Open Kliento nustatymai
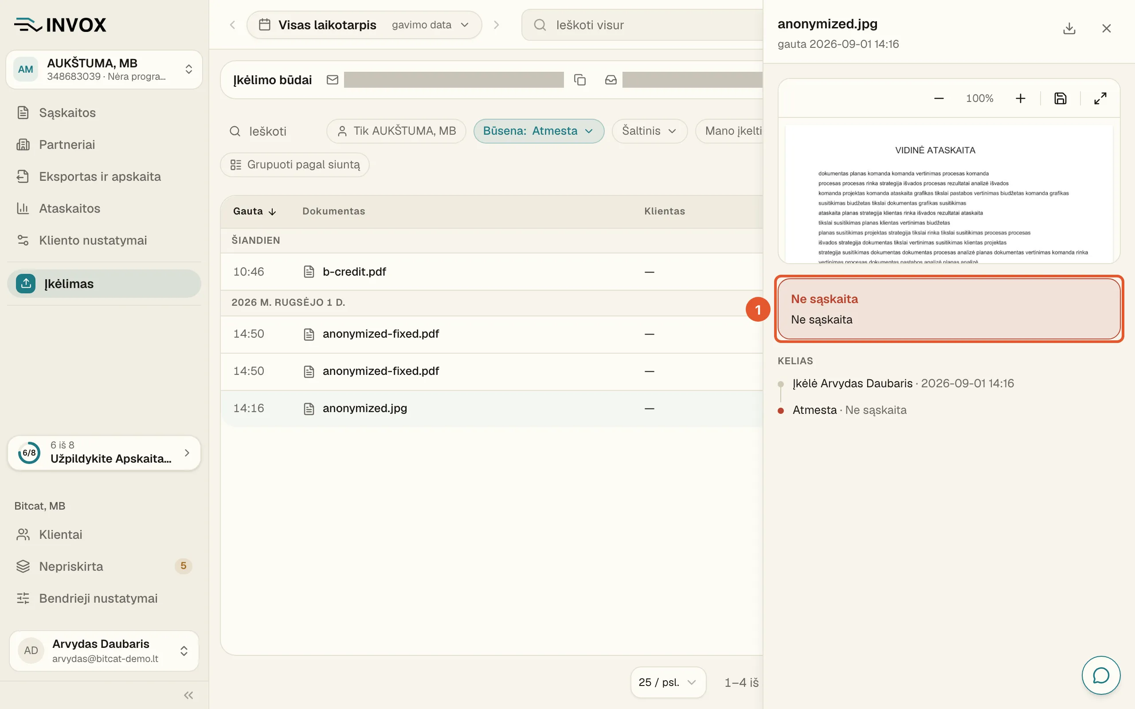The image size is (1135, 709). 104,240
